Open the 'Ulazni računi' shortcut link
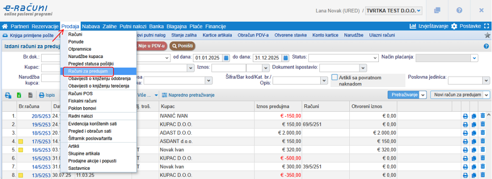 (x=382, y=35)
